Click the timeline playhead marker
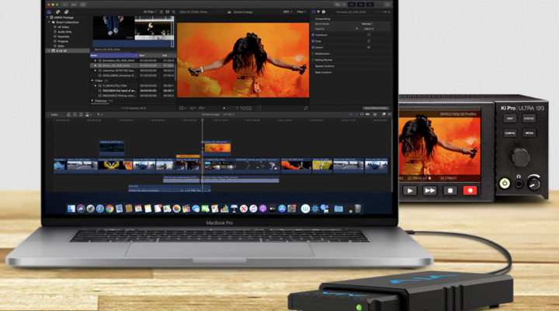Image resolution: width=559 pixels, height=311 pixels. (203, 121)
